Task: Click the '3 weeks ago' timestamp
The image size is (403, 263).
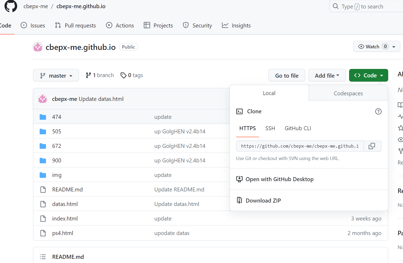Action: (x=366, y=219)
